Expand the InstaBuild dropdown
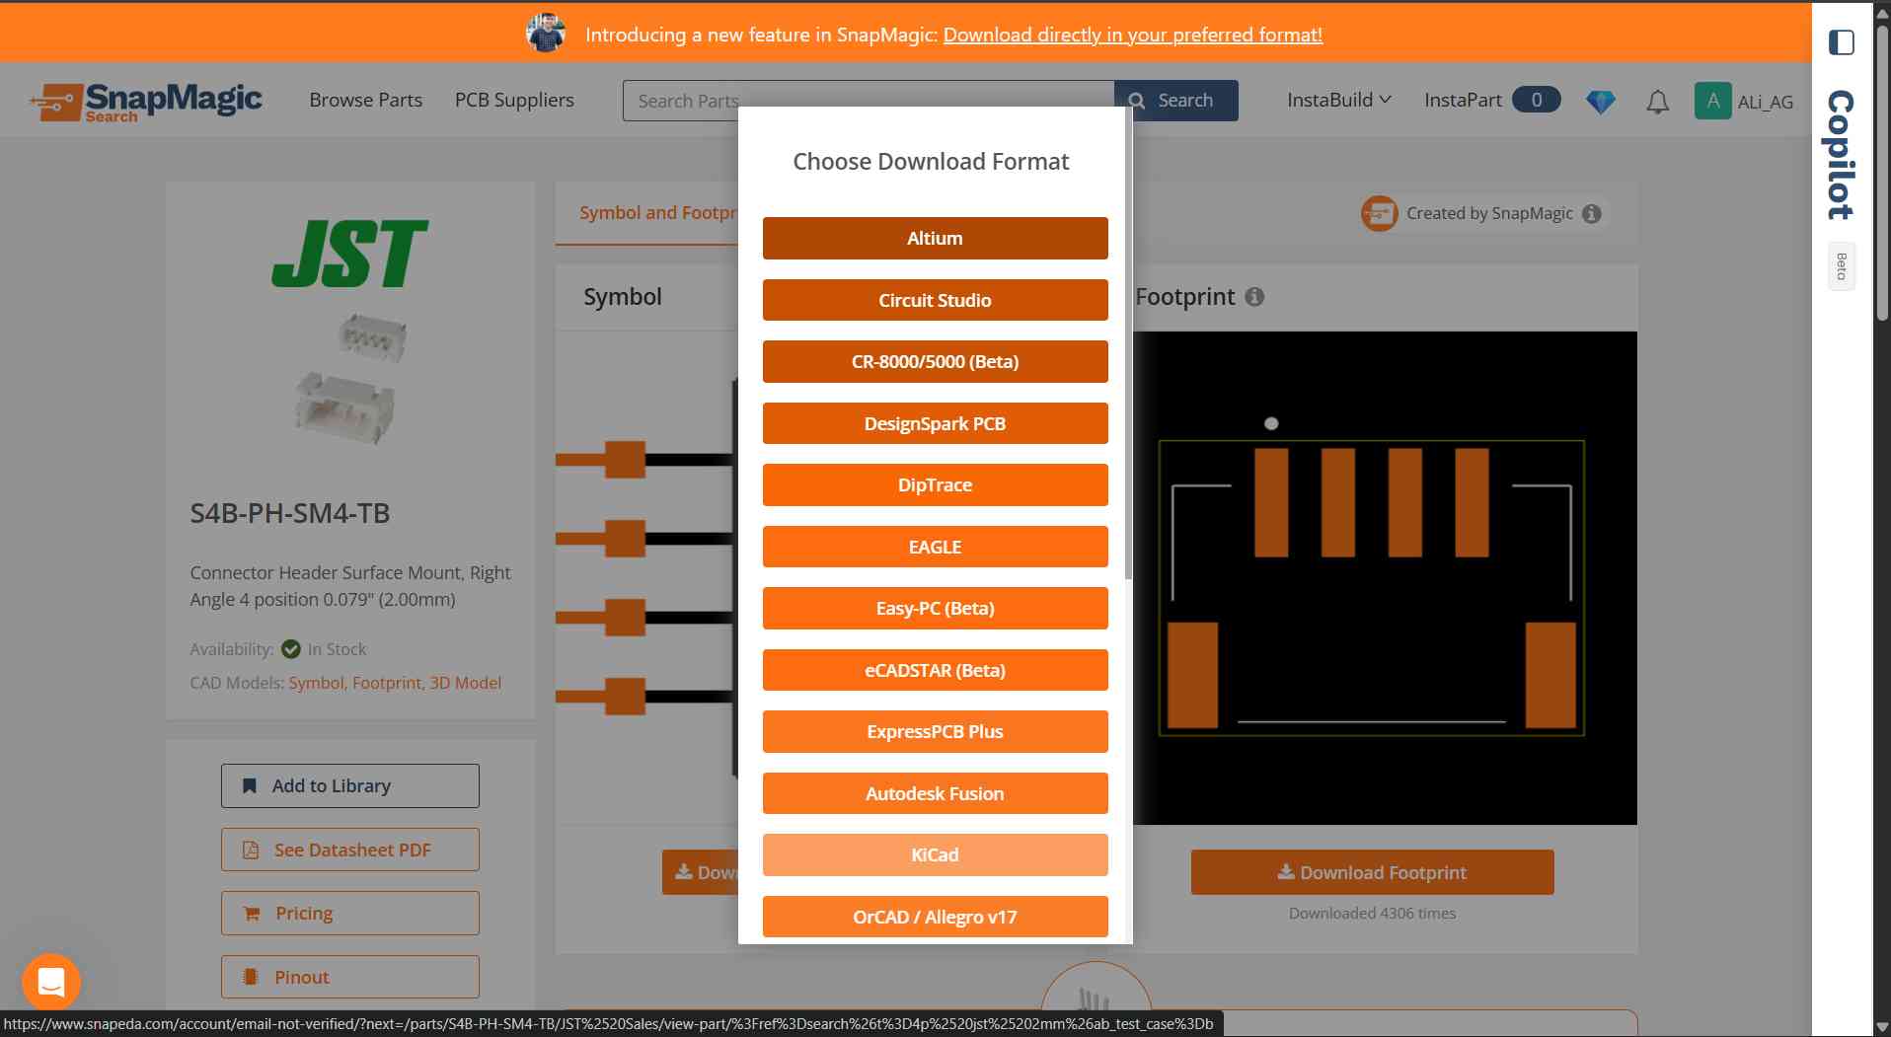The image size is (1891, 1037). tap(1338, 100)
